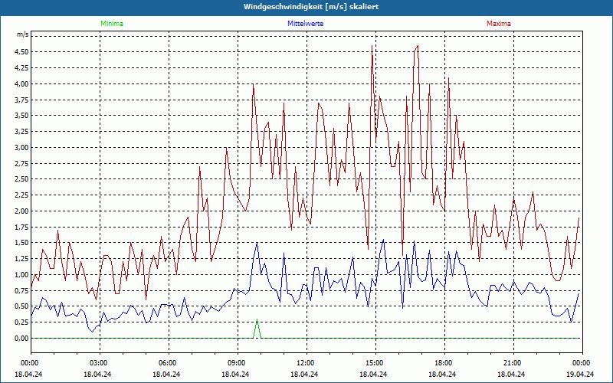Click the 12:00 time axis label
This screenshot has width=613, height=383.
click(x=305, y=363)
